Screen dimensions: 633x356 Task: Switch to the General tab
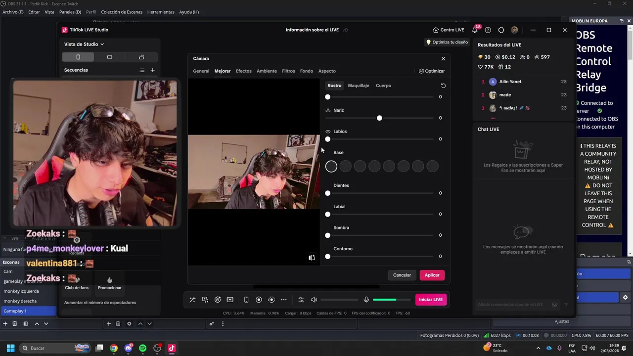click(x=201, y=71)
